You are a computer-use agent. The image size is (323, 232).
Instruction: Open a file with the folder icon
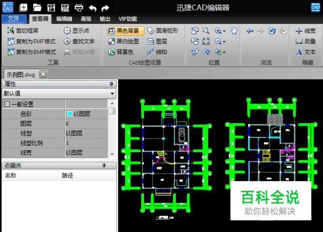pyautogui.click(x=37, y=8)
